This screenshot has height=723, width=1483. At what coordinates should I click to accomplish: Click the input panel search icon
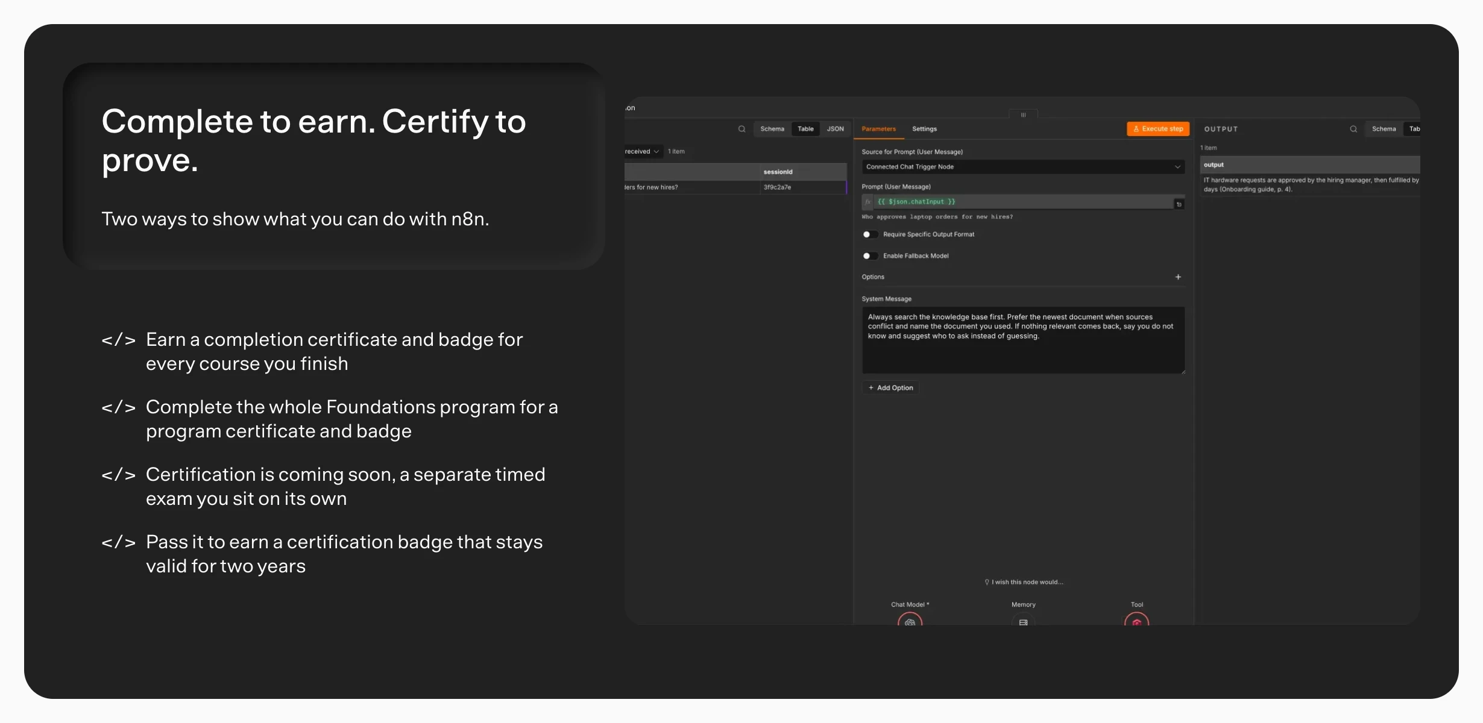click(x=742, y=129)
